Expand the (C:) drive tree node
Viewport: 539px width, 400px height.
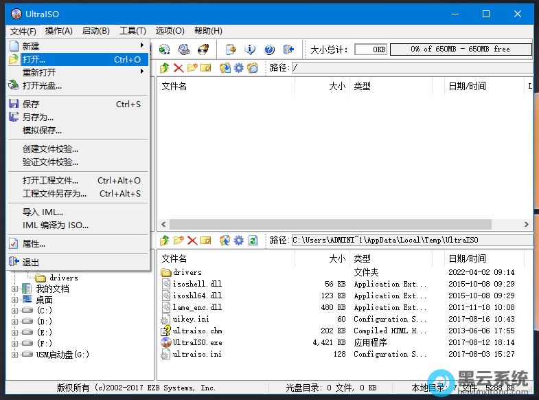[x=15, y=311]
